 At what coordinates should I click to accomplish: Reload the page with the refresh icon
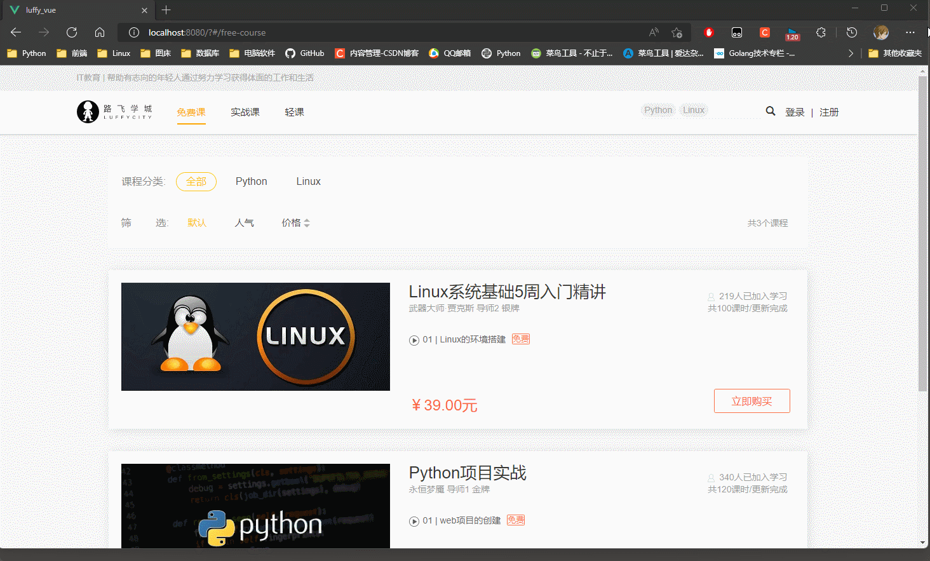point(72,32)
